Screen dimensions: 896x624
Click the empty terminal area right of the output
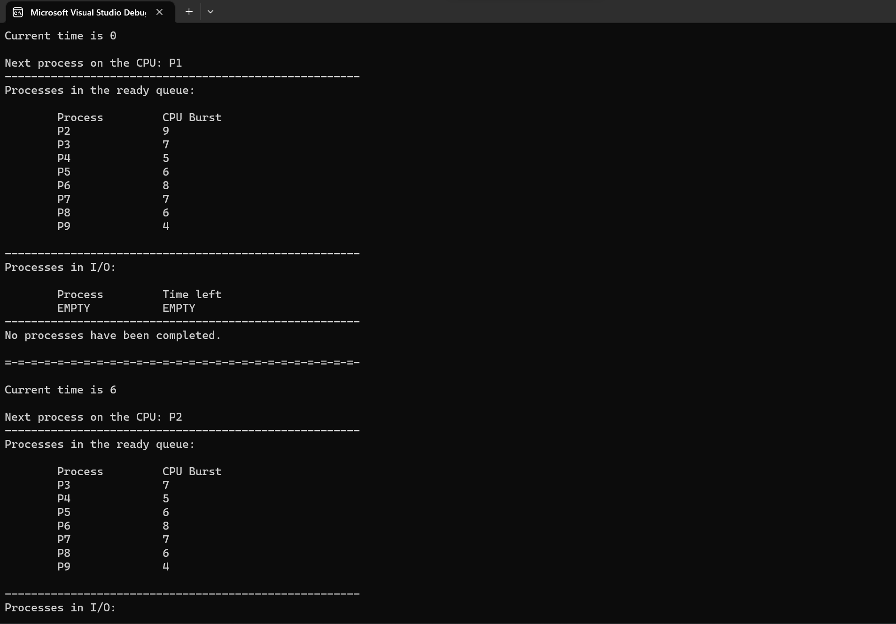611,282
